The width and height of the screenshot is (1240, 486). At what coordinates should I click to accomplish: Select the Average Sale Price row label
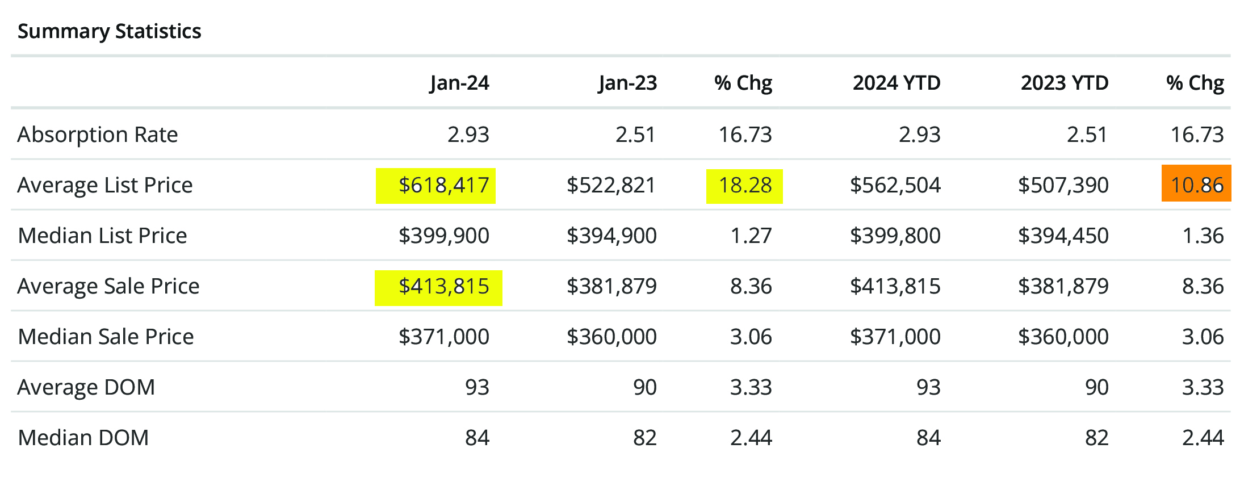click(x=108, y=286)
